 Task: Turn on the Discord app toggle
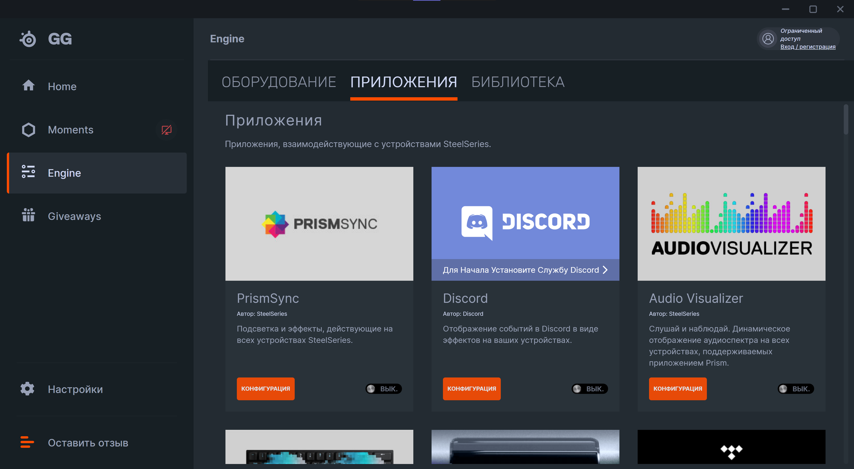[590, 388]
